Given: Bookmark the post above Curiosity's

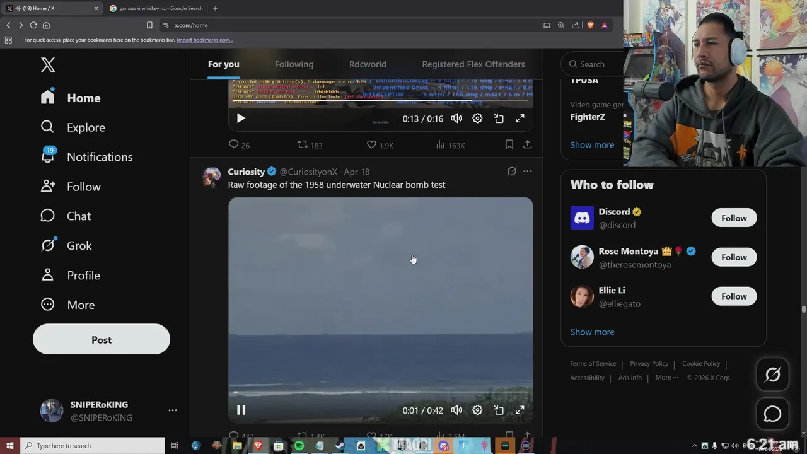Looking at the screenshot, I should pos(509,145).
